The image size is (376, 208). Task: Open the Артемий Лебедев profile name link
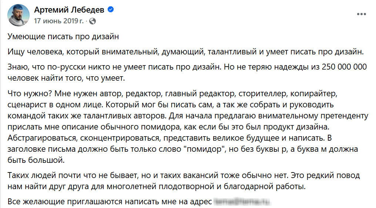pos(69,10)
